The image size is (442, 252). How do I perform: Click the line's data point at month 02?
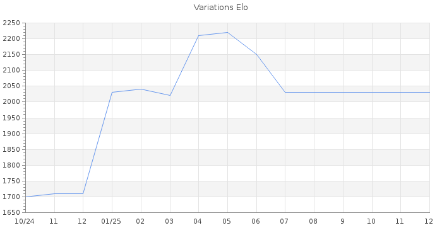(x=141, y=89)
